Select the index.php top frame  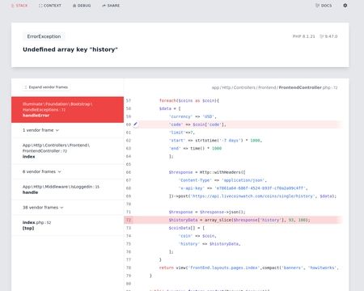pos(67,226)
